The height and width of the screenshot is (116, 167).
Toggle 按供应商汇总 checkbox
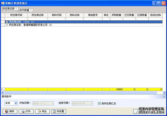point(99,103)
